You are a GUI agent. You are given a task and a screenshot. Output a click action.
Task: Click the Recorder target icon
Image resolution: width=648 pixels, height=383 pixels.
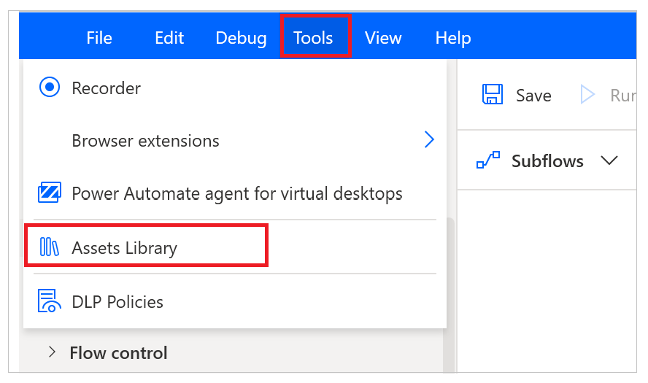click(48, 88)
